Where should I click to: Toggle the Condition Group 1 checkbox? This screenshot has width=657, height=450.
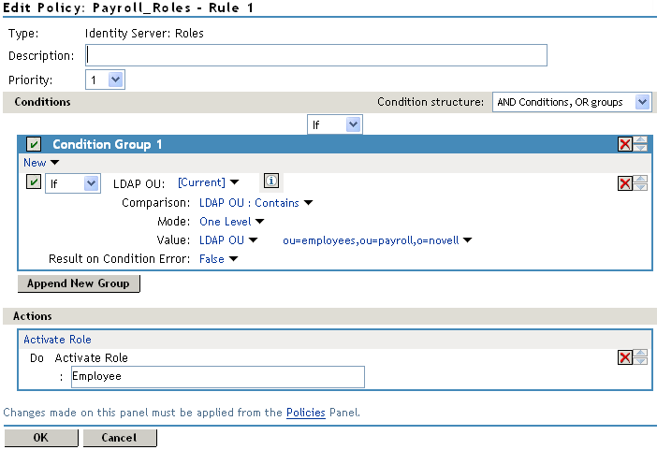34,144
